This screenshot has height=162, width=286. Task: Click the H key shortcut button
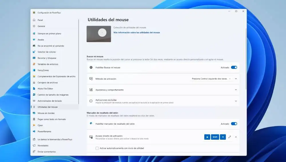(223, 137)
